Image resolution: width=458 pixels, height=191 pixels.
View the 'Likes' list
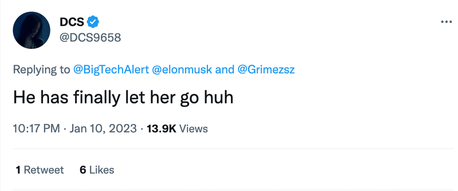click(x=101, y=170)
